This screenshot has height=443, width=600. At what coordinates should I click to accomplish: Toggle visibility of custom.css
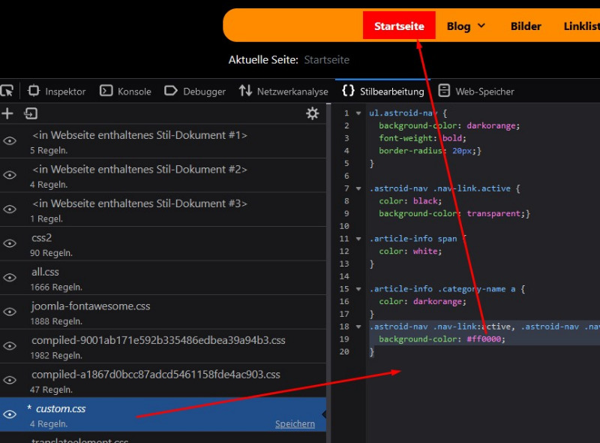[10, 414]
